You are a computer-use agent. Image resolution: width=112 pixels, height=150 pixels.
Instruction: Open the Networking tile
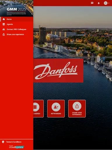56,109
